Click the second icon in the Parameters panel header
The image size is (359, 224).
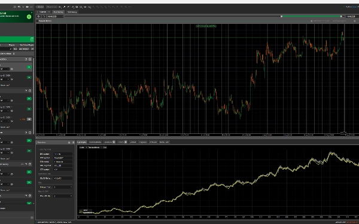coord(73,142)
